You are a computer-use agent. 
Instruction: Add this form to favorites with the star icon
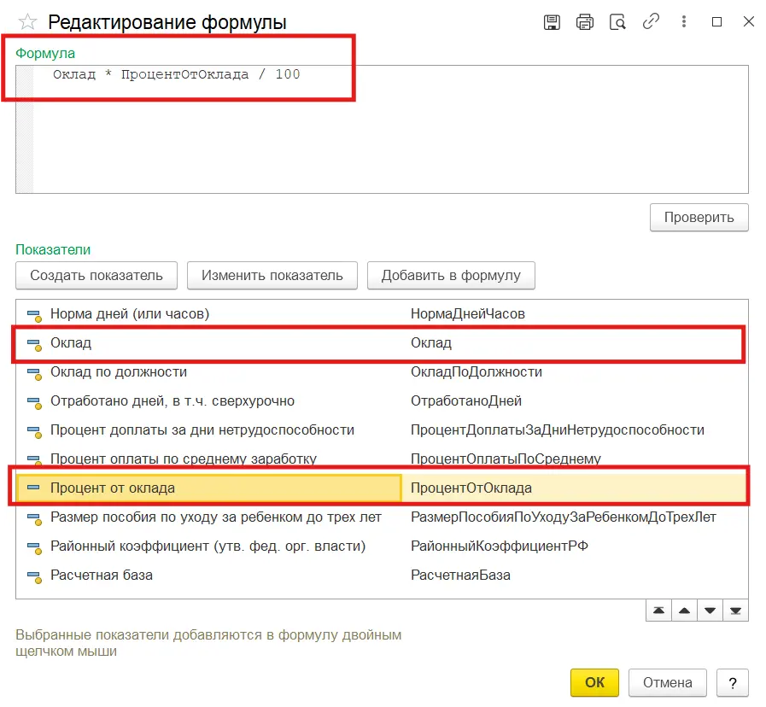[x=27, y=22]
